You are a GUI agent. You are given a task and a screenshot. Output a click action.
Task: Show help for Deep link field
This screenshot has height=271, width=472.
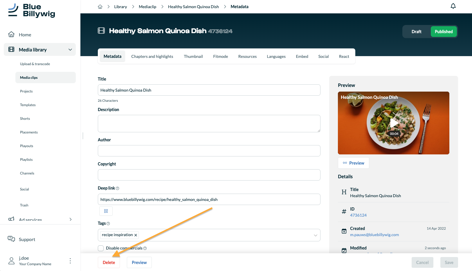(x=118, y=188)
